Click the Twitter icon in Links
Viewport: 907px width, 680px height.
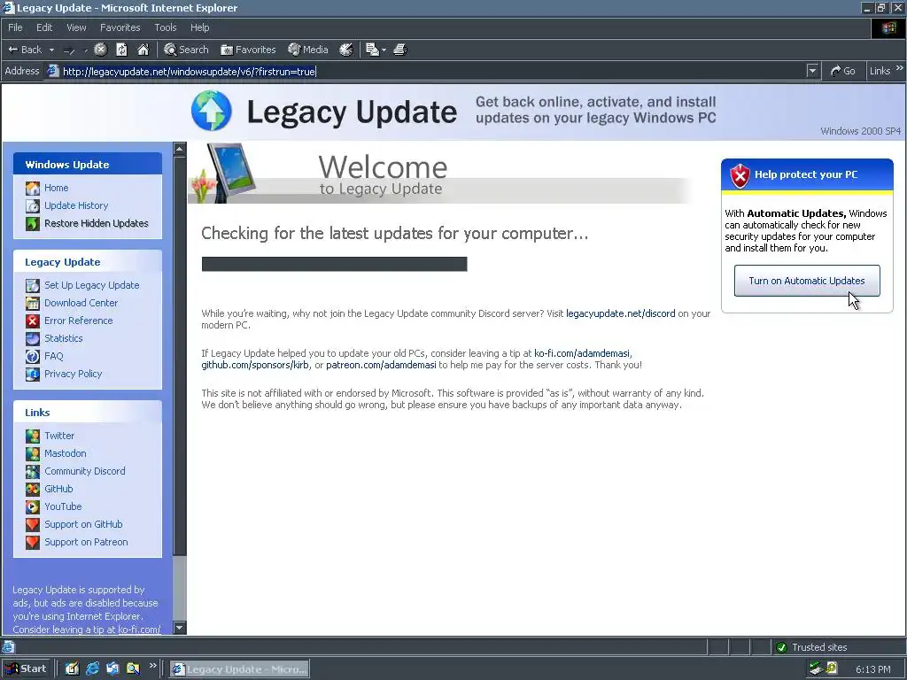(33, 436)
